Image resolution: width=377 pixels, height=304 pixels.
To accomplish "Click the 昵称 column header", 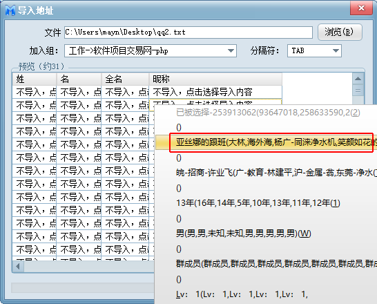I will pos(215,79).
